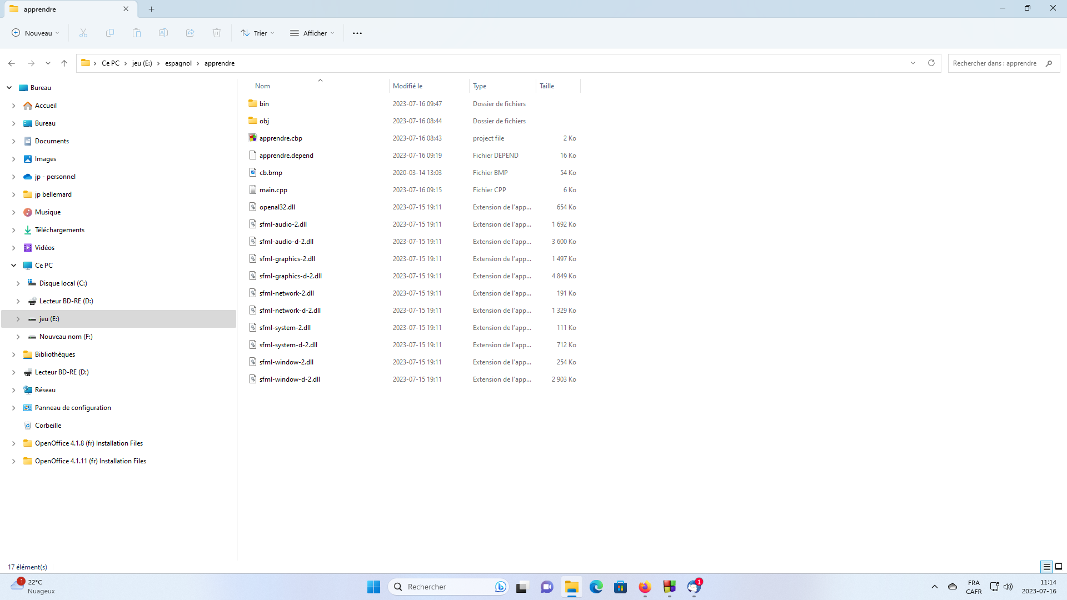
Task: Go forward with the right arrow
Action: point(31,63)
